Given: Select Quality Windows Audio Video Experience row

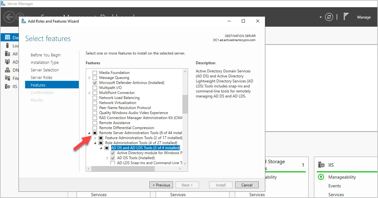Looking at the screenshot, I should 133,113.
